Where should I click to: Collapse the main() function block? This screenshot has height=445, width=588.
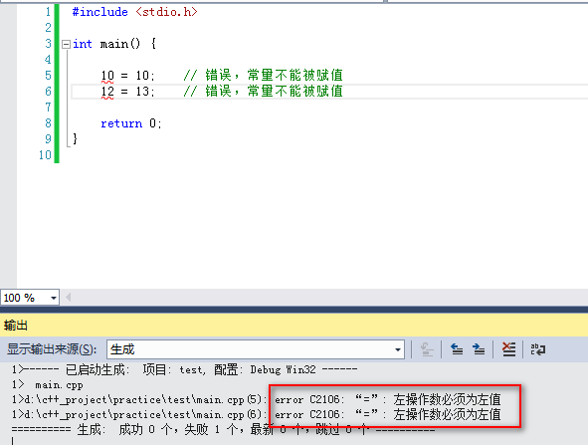pos(66,44)
